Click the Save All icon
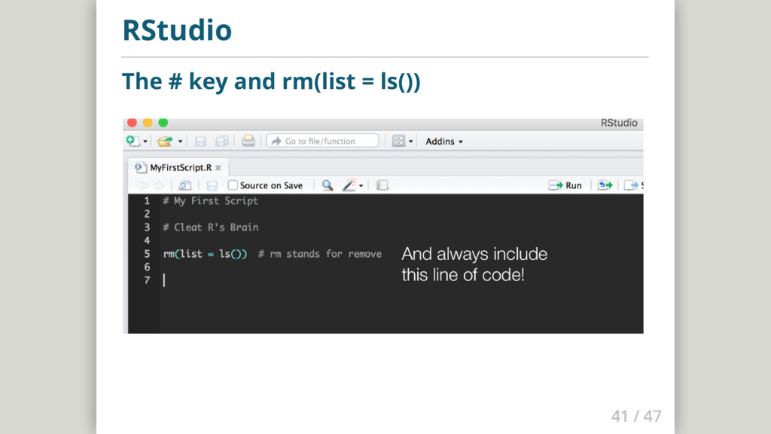This screenshot has height=434, width=771. tap(222, 142)
